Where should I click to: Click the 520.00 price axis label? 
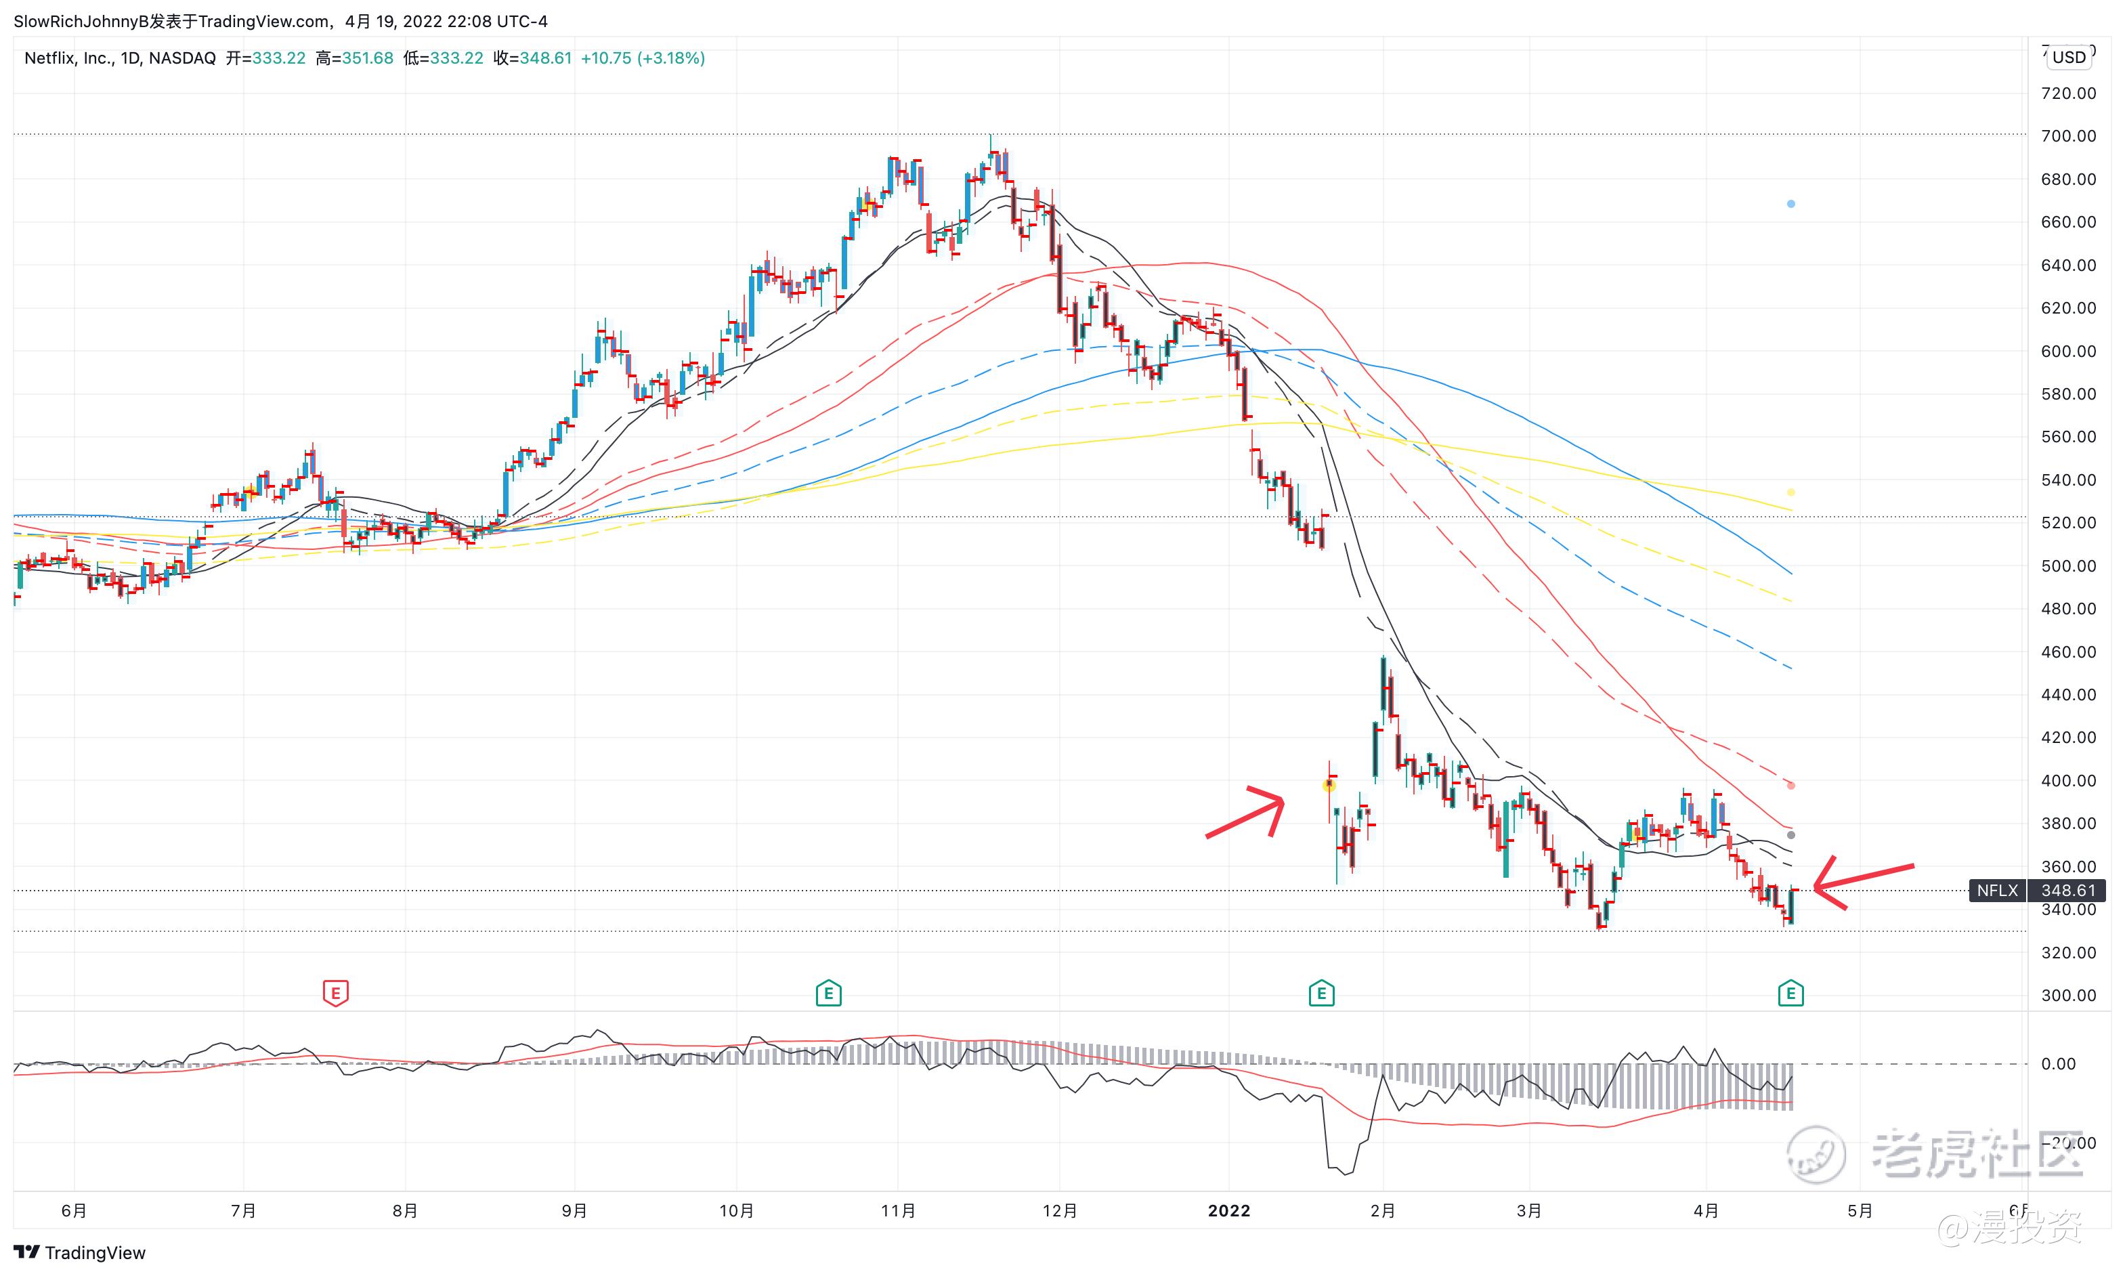coord(2068,523)
